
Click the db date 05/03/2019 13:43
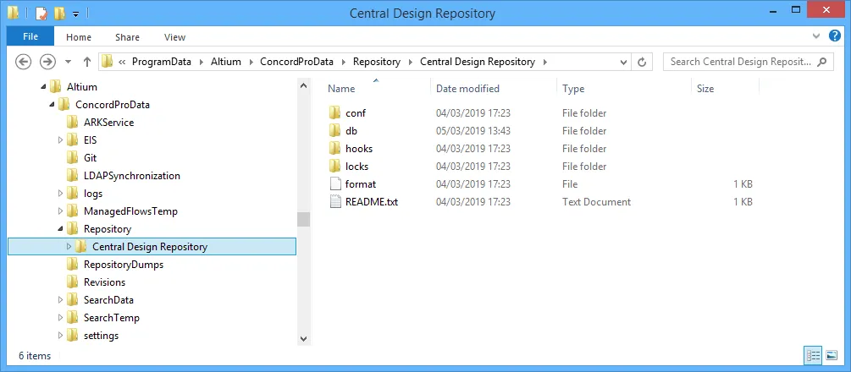point(472,131)
